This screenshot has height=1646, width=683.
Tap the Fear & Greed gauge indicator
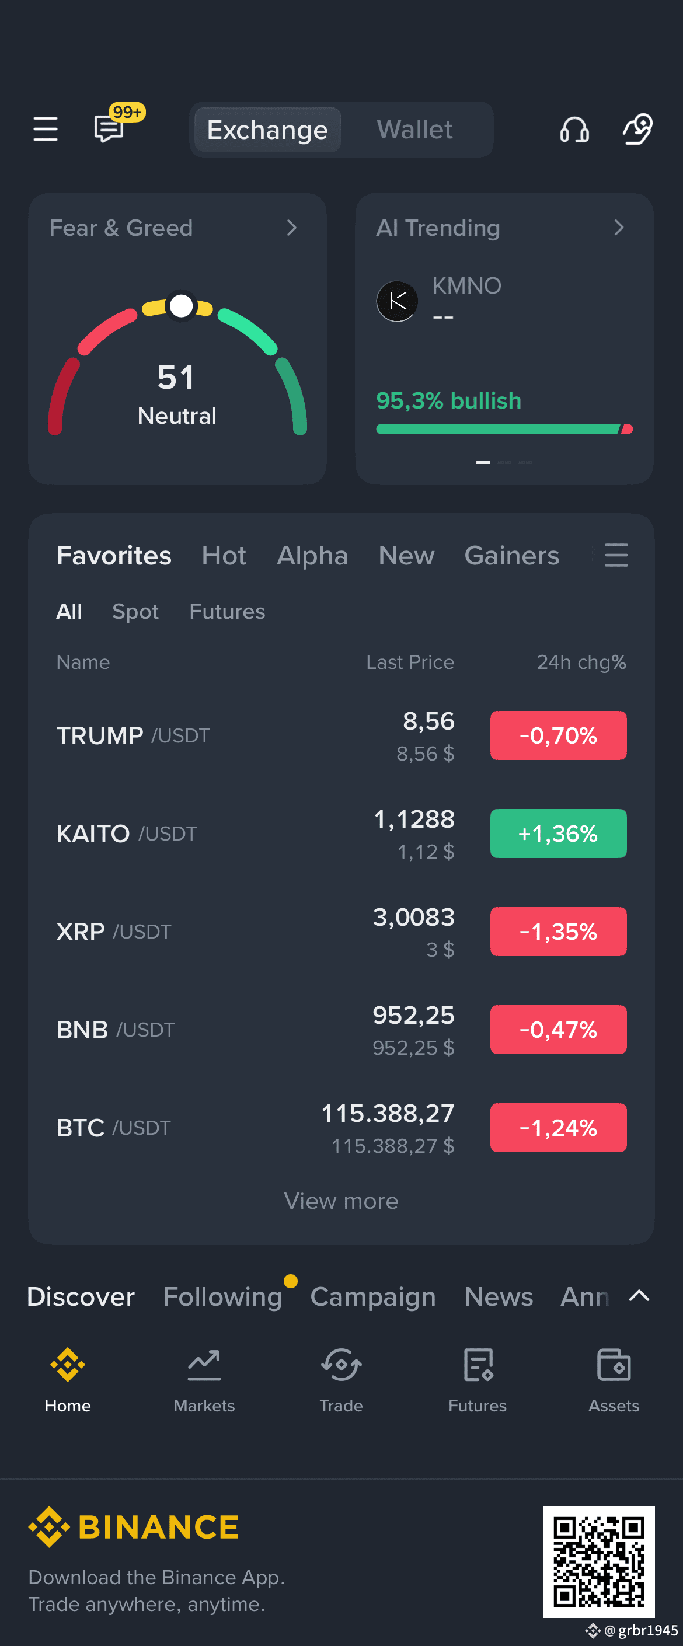click(182, 305)
